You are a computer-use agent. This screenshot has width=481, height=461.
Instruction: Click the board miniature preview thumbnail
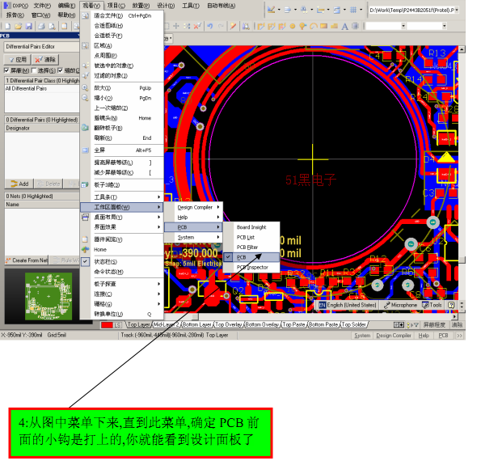(x=49, y=297)
